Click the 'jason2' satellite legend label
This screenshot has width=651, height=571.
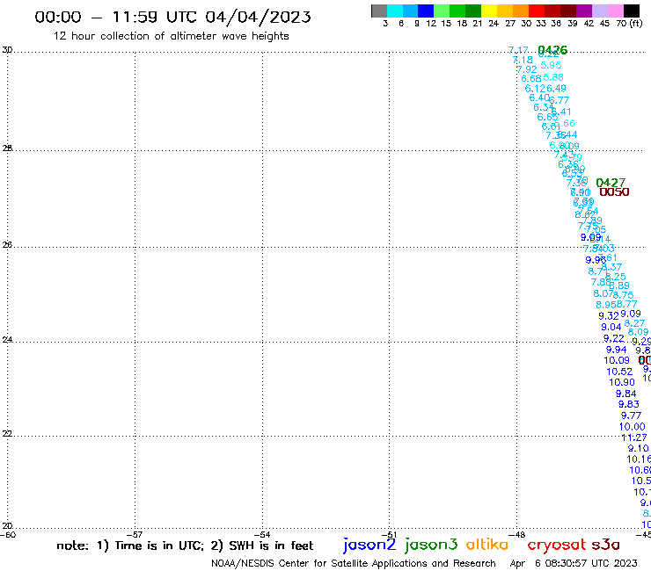(x=369, y=545)
